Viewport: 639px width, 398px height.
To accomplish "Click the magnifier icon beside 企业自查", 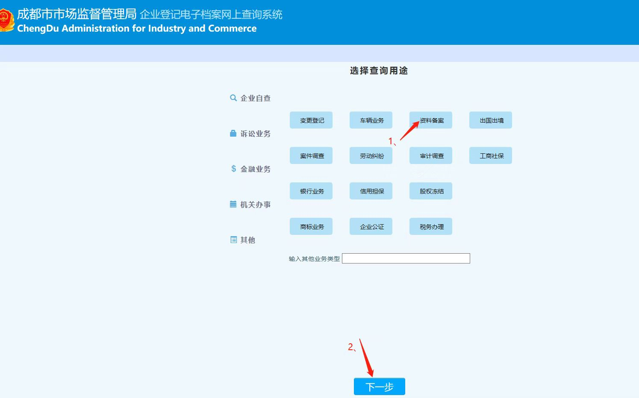I will click(x=233, y=98).
